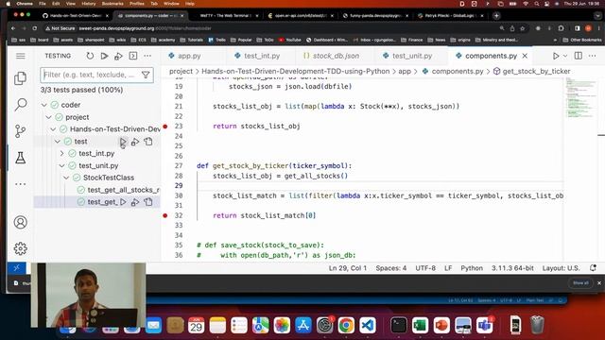Split the editor right
605x340 pixels.
coord(578,56)
